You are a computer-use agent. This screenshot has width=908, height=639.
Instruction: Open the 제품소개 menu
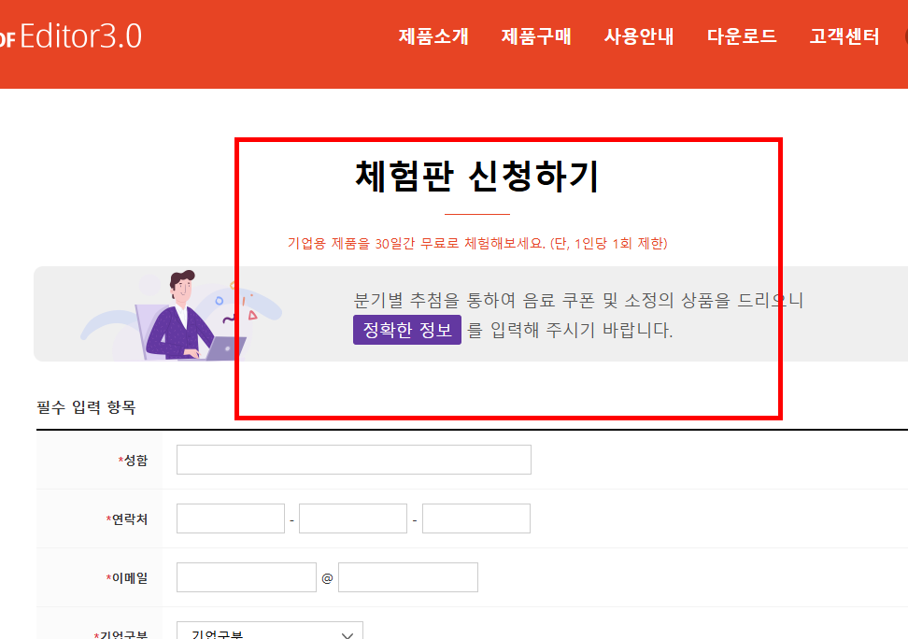tap(433, 37)
